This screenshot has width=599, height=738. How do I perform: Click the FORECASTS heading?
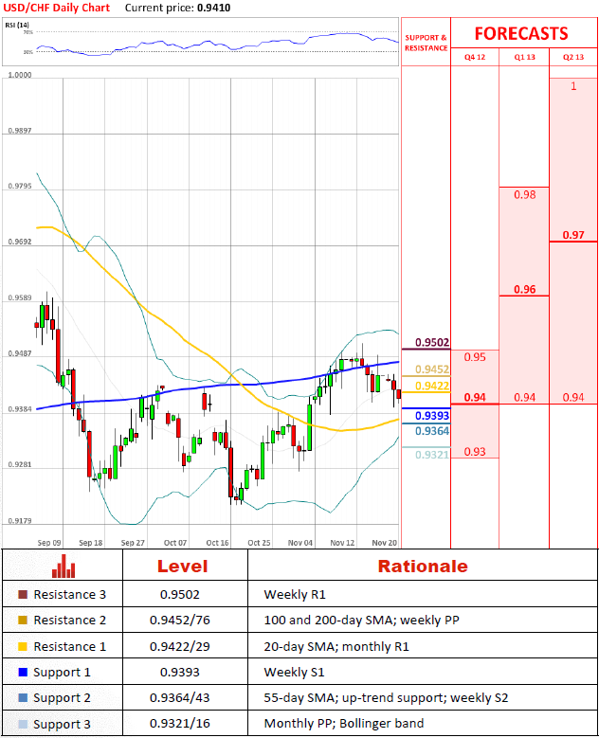521,33
